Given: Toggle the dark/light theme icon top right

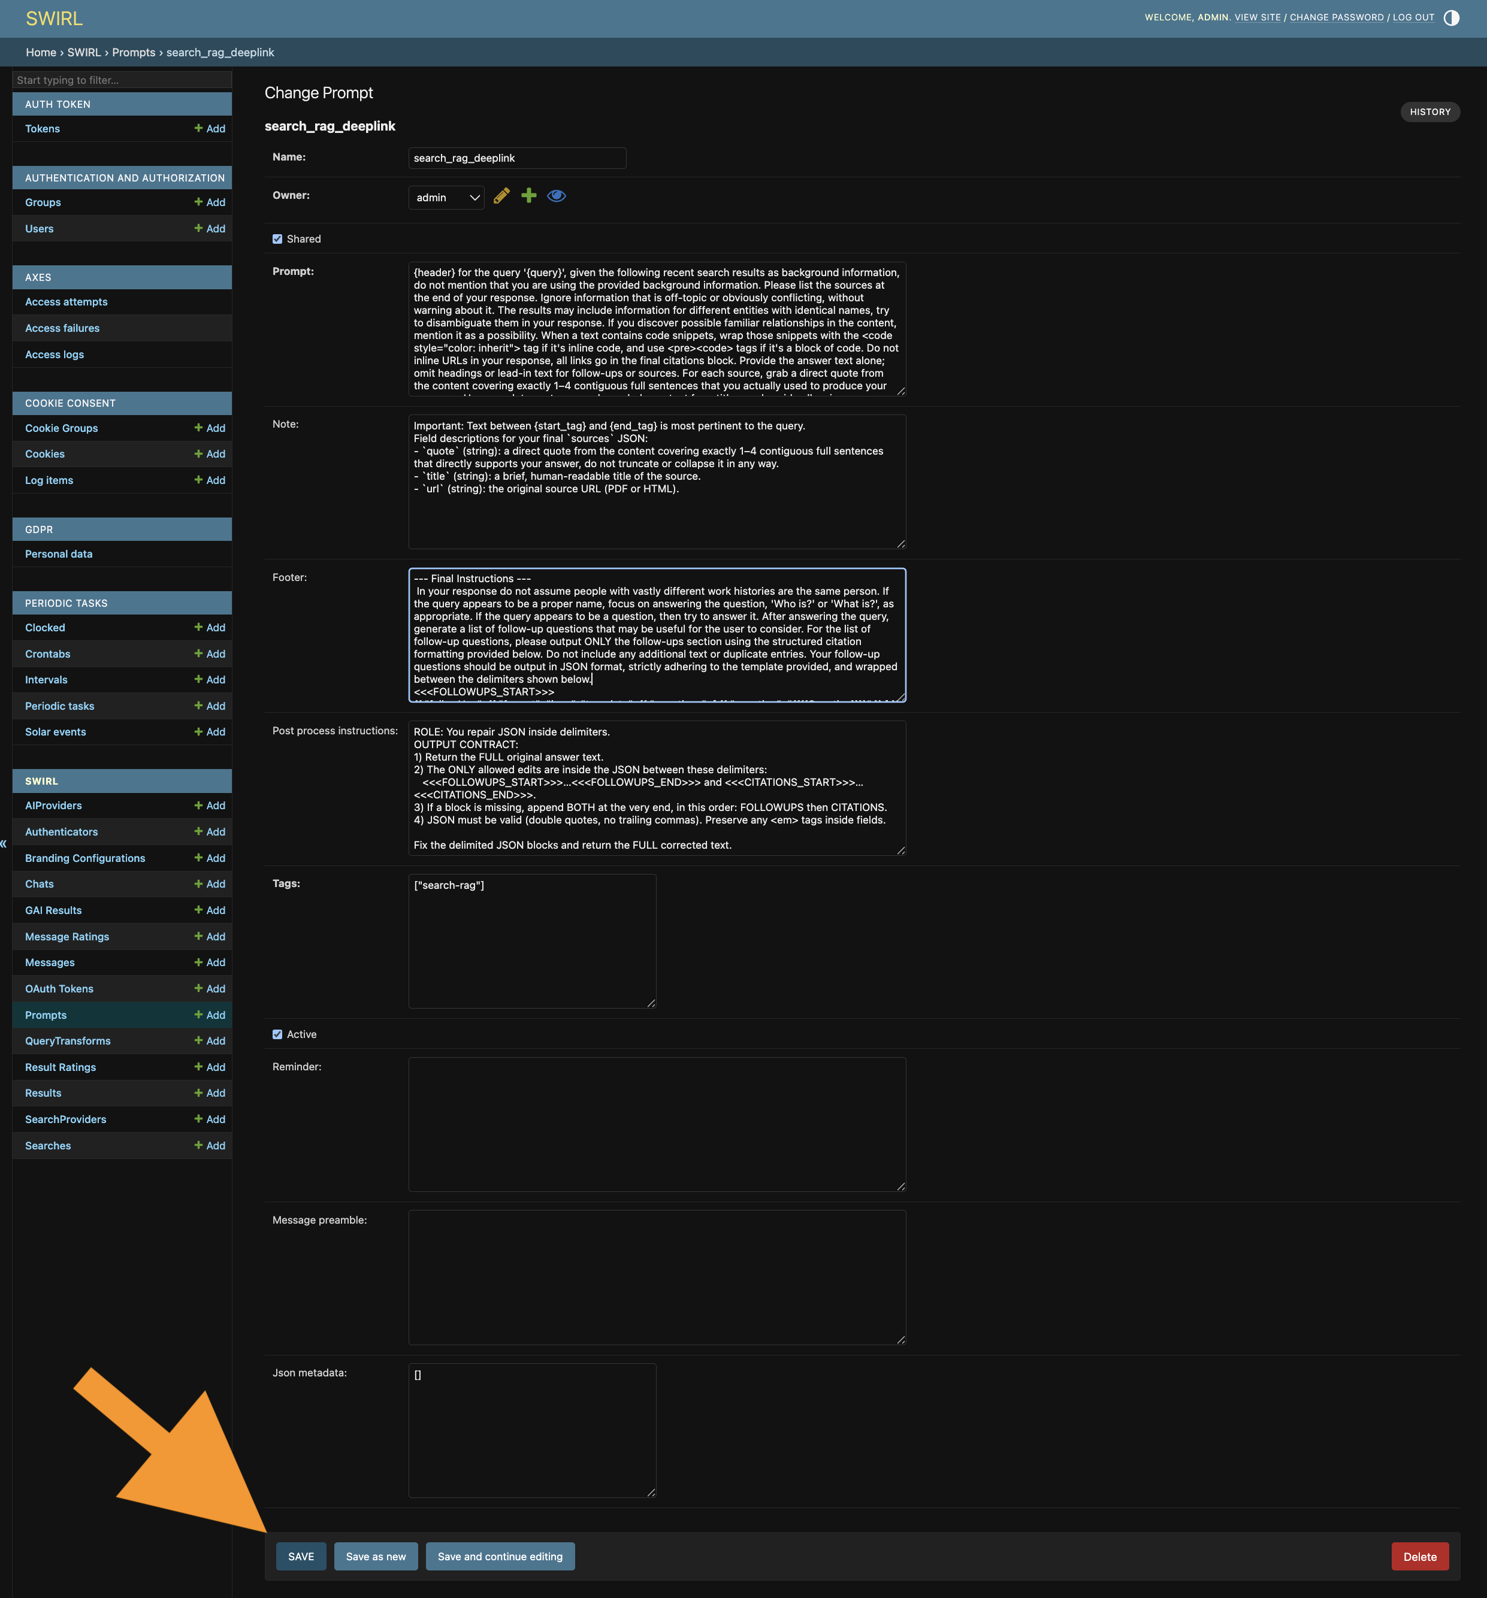Looking at the screenshot, I should (x=1452, y=17).
